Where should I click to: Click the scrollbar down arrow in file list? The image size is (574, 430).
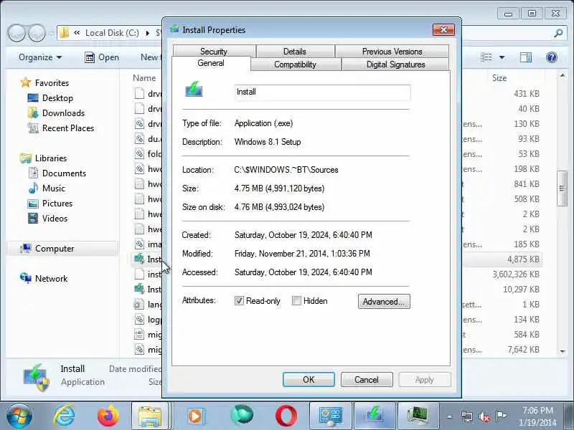click(563, 351)
